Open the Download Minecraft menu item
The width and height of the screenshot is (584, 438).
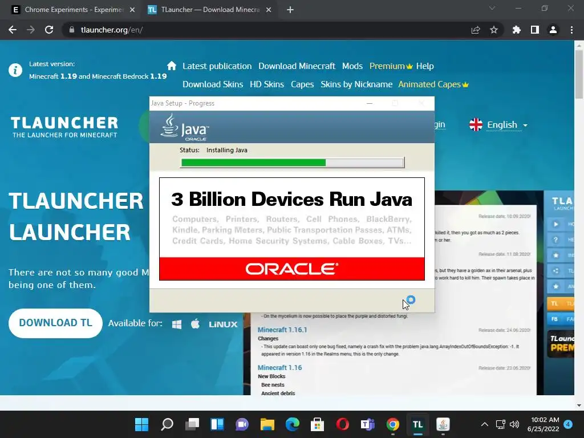tap(297, 66)
